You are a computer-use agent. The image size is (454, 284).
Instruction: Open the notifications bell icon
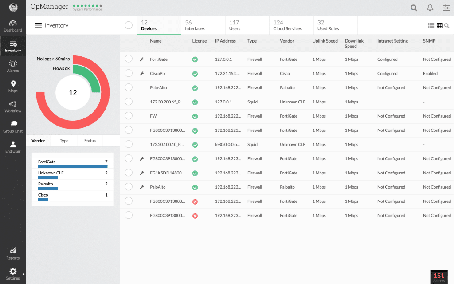click(x=429, y=8)
